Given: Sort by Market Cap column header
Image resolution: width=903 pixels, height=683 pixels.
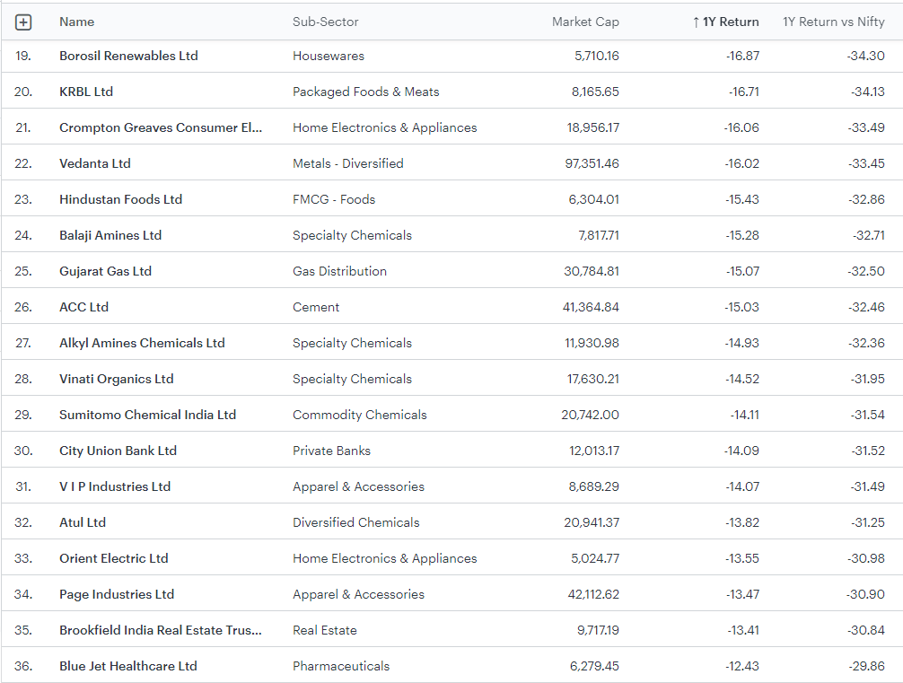Looking at the screenshot, I should click(x=585, y=22).
